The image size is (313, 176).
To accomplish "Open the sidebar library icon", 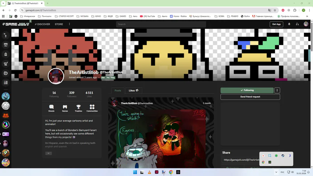I will (x=6, y=82).
